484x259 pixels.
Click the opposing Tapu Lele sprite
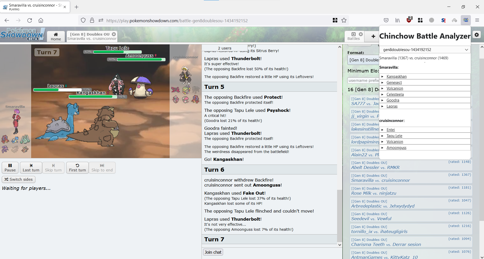coord(116,85)
